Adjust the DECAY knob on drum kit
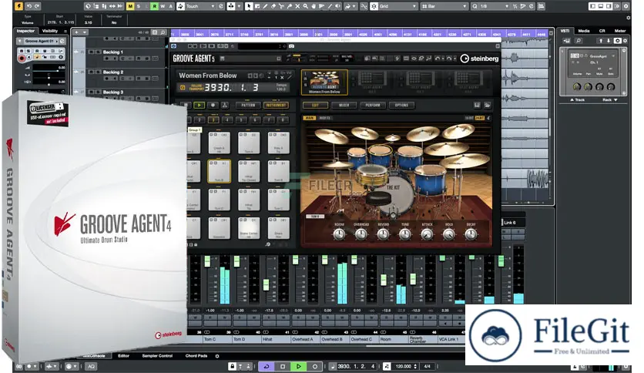The image size is (644, 373). [x=471, y=234]
